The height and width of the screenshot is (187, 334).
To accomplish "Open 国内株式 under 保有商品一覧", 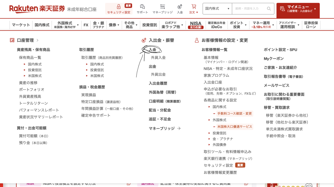I will click(35, 64).
